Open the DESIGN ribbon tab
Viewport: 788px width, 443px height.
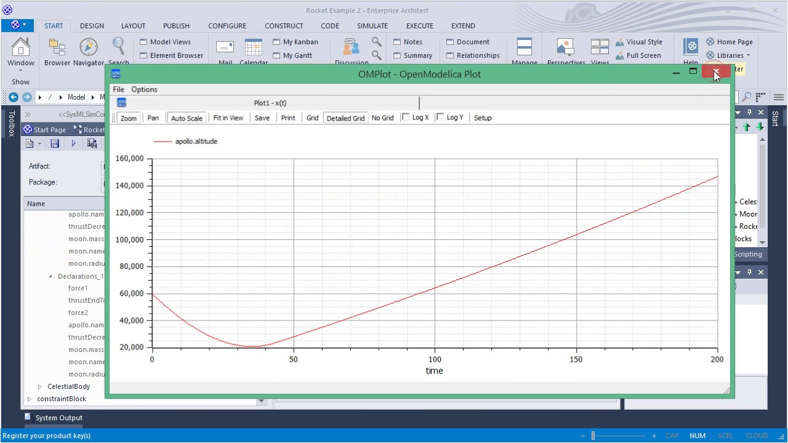[x=92, y=26]
